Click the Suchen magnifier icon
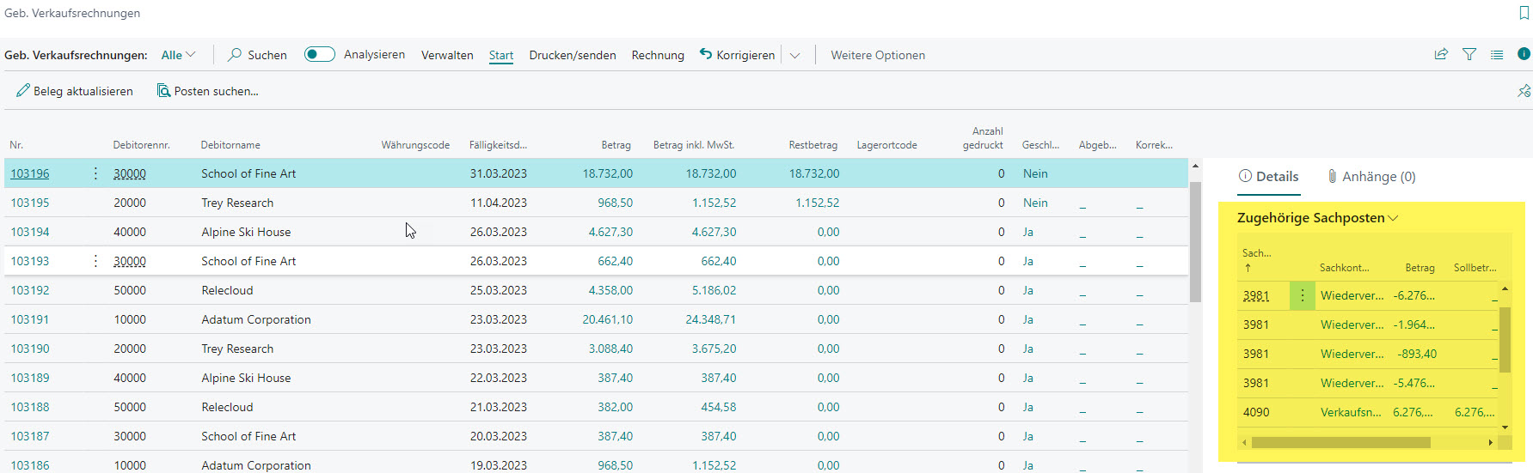Image resolution: width=1533 pixels, height=473 pixels. coord(234,54)
